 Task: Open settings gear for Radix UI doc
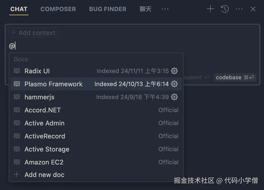click(x=175, y=71)
